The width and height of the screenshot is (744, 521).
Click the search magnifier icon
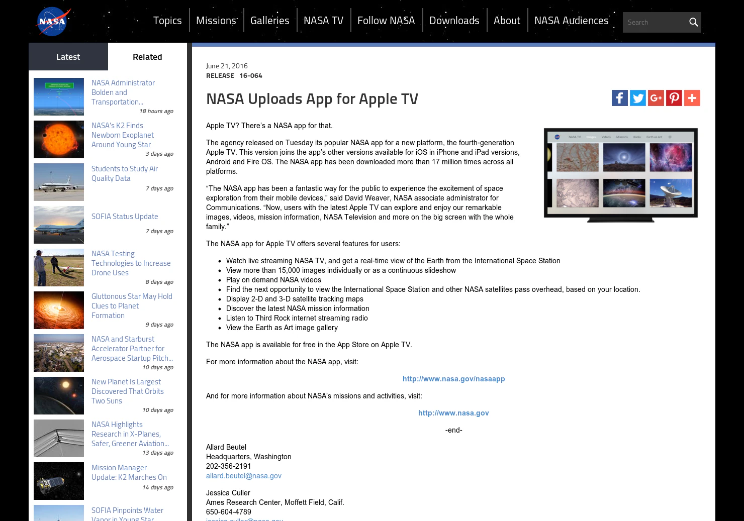point(693,22)
